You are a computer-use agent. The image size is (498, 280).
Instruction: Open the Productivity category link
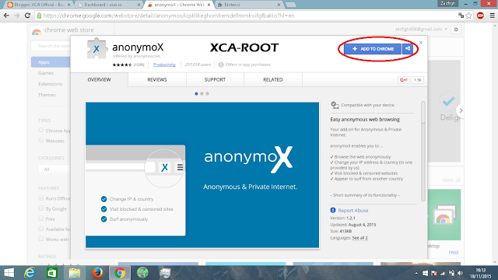coord(164,65)
